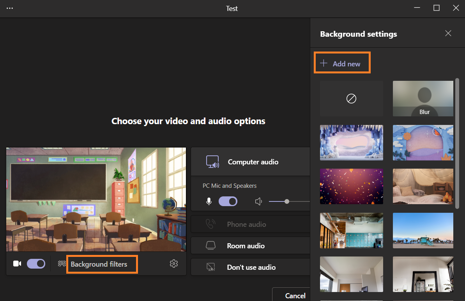465x301 pixels.
Task: Close the Test meeting window
Action: 456,8
